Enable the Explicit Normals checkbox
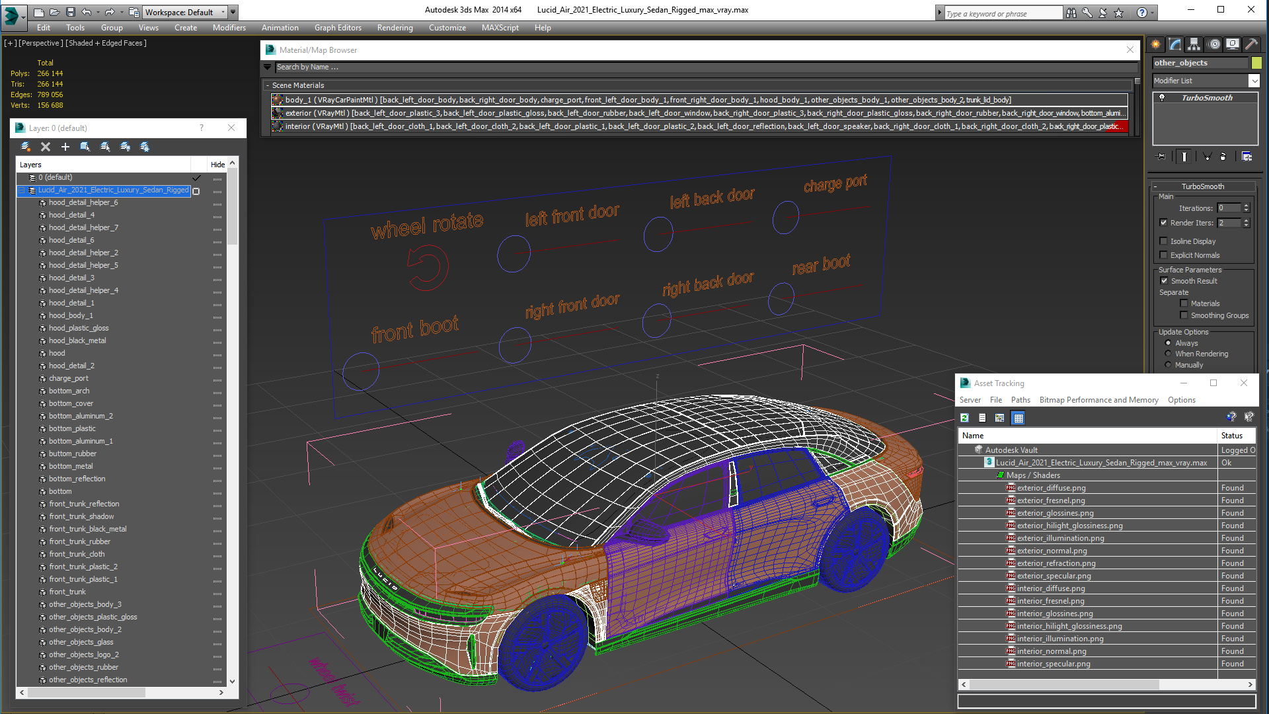 tap(1164, 255)
